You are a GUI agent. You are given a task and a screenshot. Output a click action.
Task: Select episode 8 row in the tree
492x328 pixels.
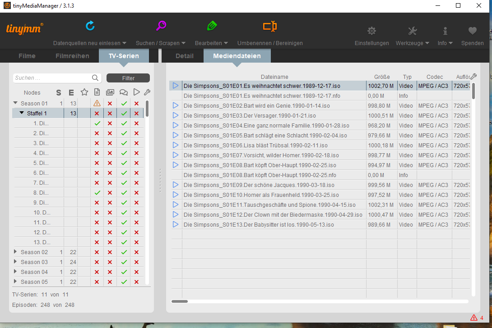click(79, 193)
